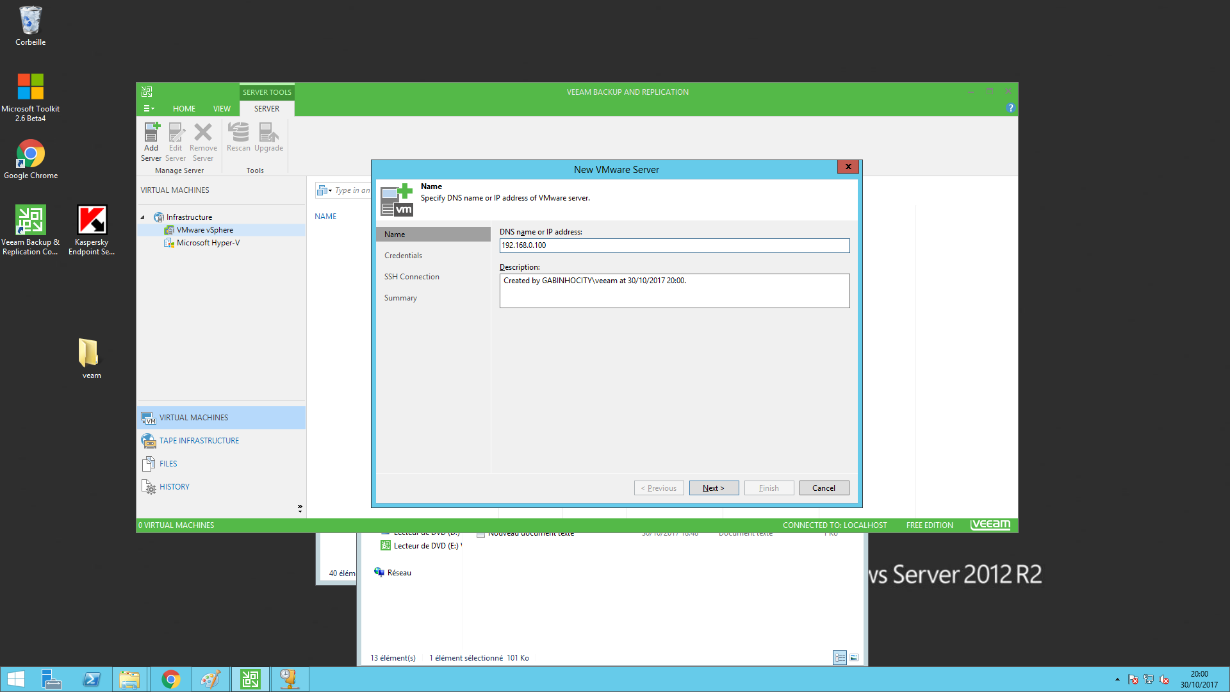The width and height of the screenshot is (1230, 692).
Task: Switch Explorer to details view icon
Action: click(840, 658)
